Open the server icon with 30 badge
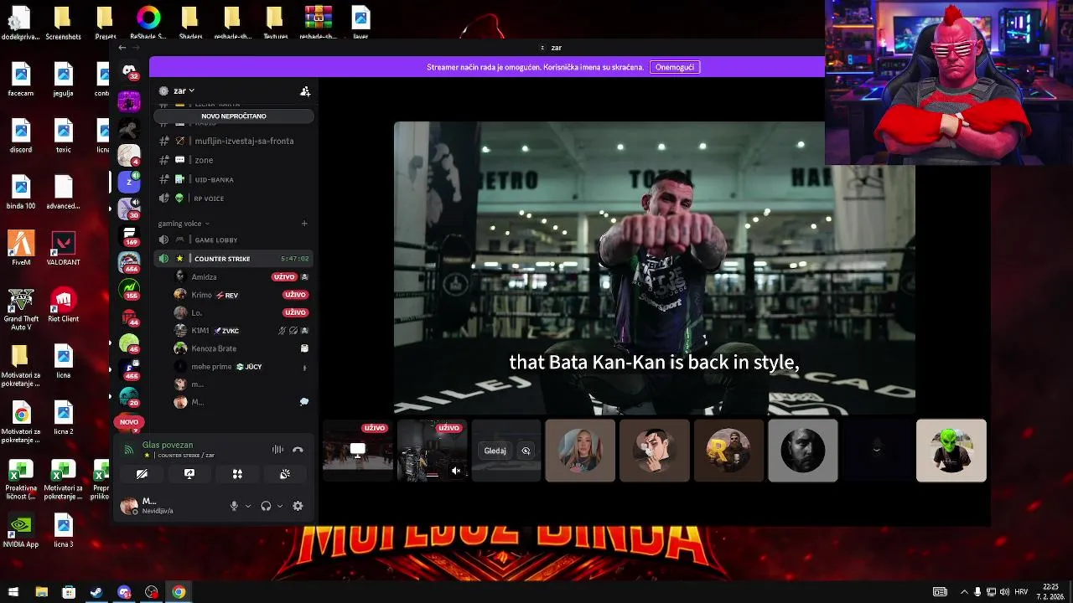This screenshot has height=603, width=1073. pyautogui.click(x=129, y=209)
